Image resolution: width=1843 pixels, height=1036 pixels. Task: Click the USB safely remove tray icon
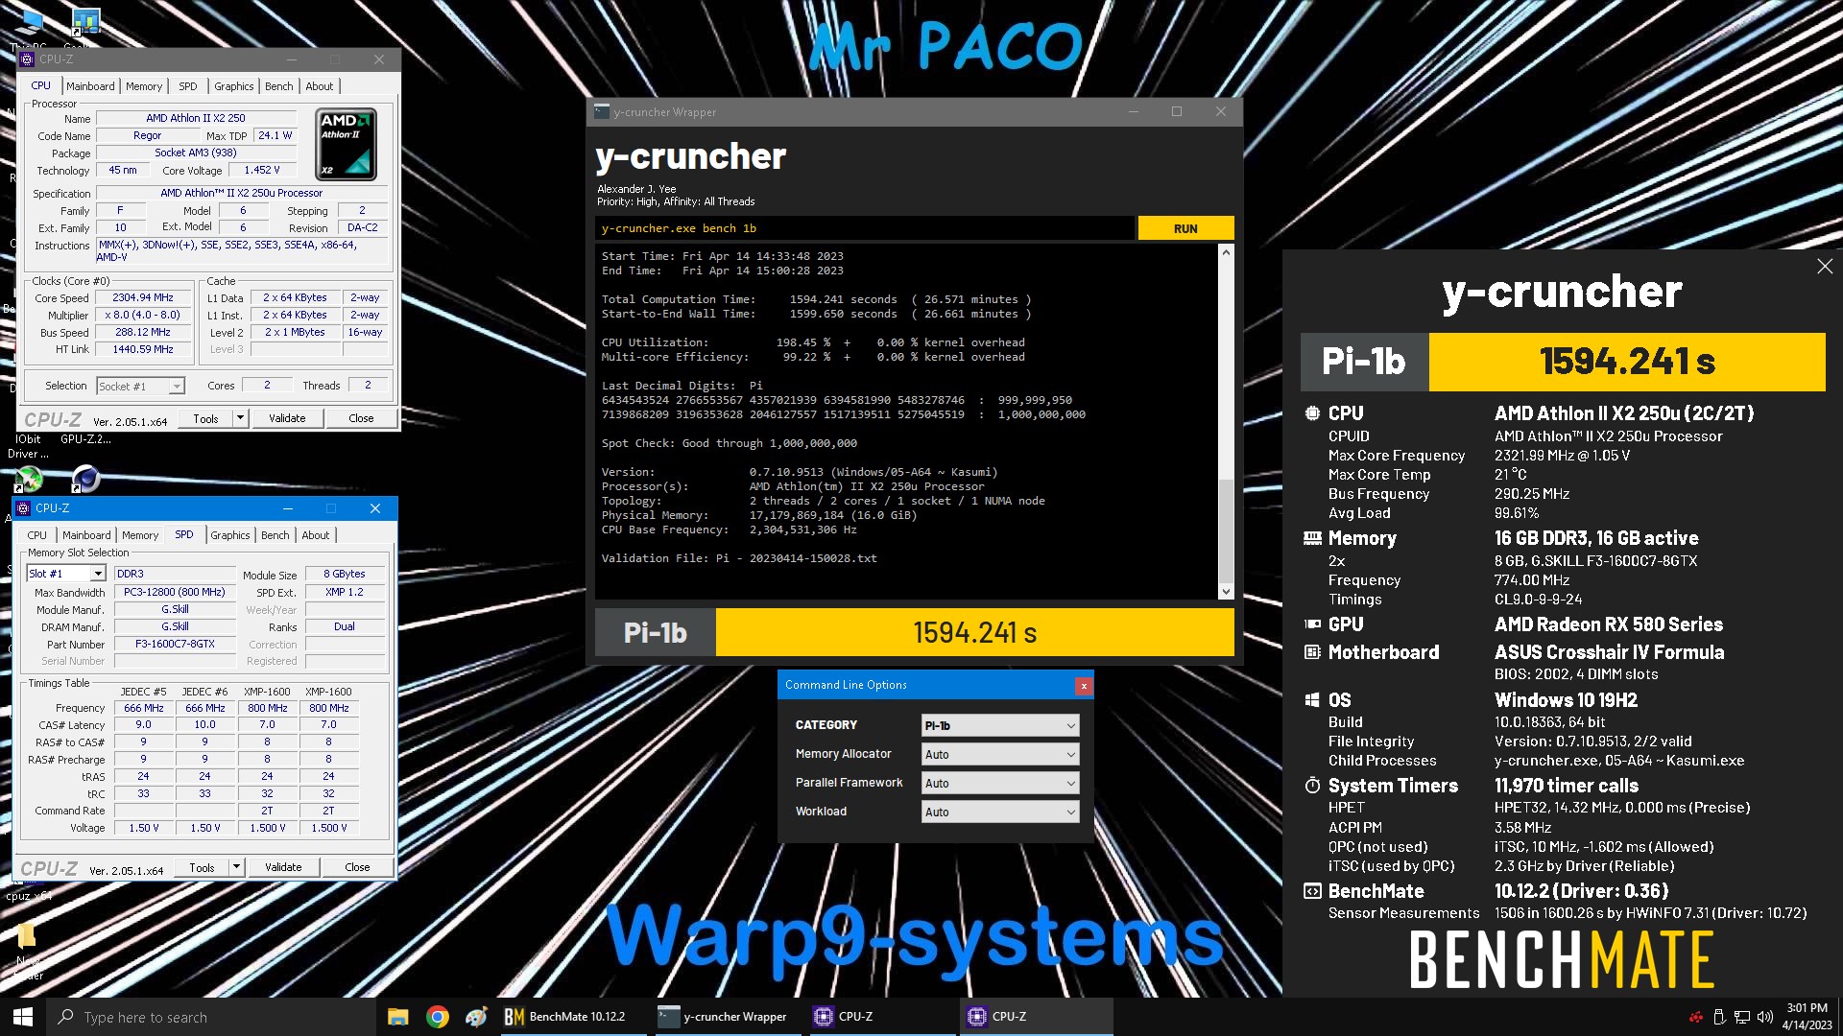tap(1719, 1017)
